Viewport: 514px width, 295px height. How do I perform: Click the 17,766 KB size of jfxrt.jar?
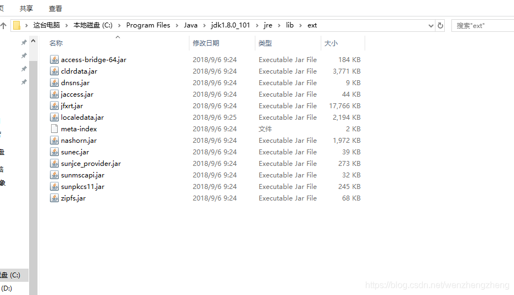(345, 105)
